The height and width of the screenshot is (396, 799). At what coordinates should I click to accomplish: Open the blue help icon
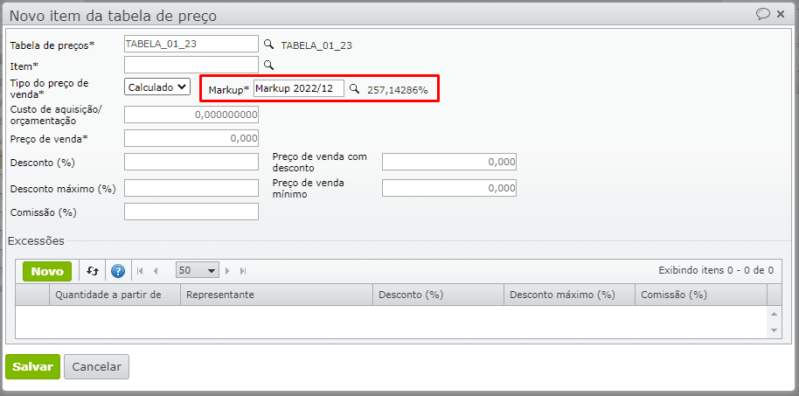[118, 271]
